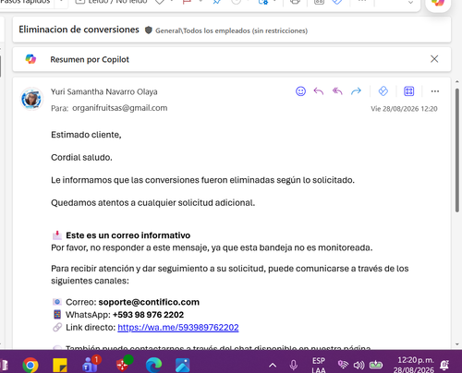Open Google Chrome from the taskbar
The width and height of the screenshot is (462, 373).
click(x=30, y=366)
